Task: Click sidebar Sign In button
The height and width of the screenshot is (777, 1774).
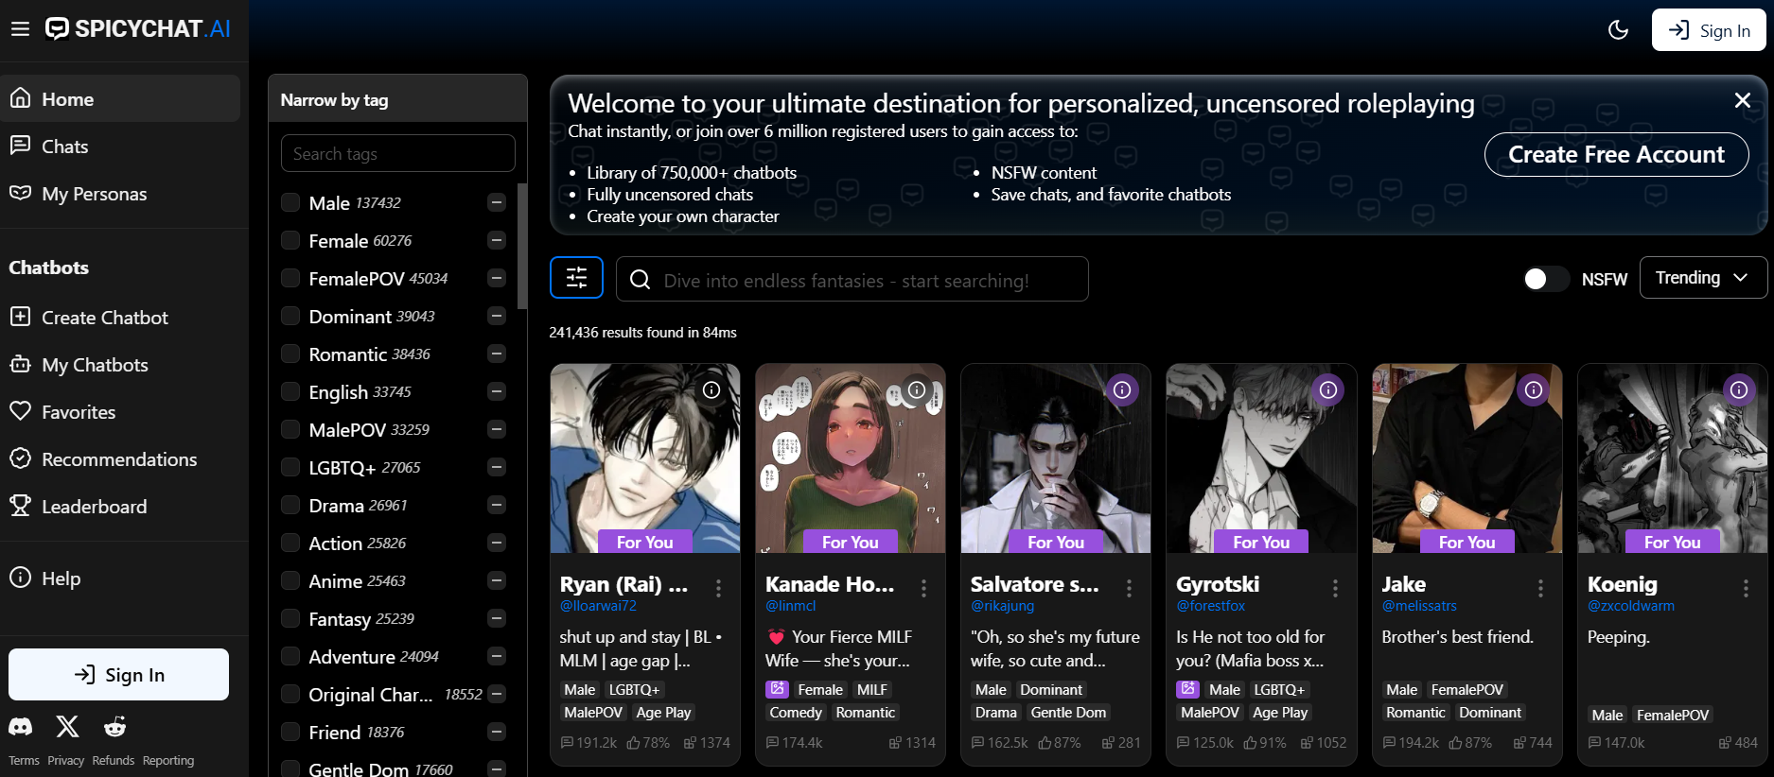Action: click(118, 674)
